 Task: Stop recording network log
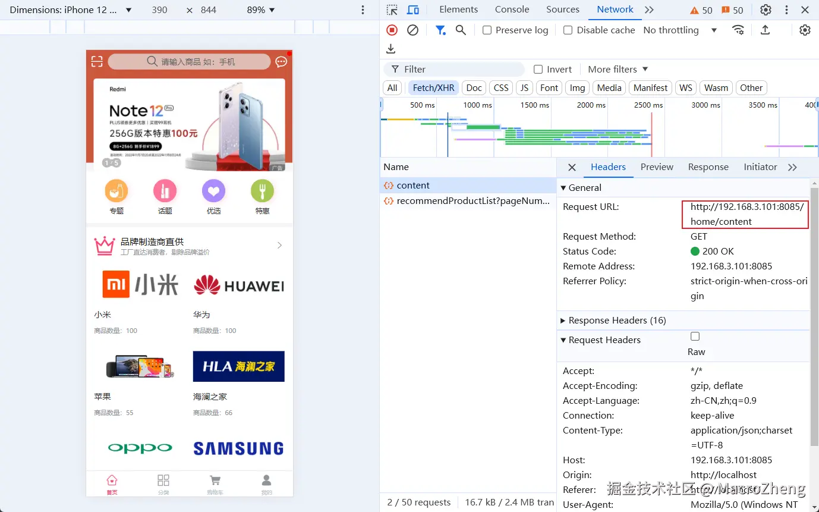392,30
